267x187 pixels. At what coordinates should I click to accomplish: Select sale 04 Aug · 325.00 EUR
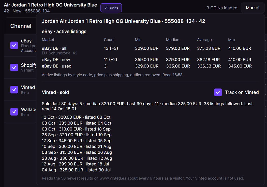tap(76, 170)
